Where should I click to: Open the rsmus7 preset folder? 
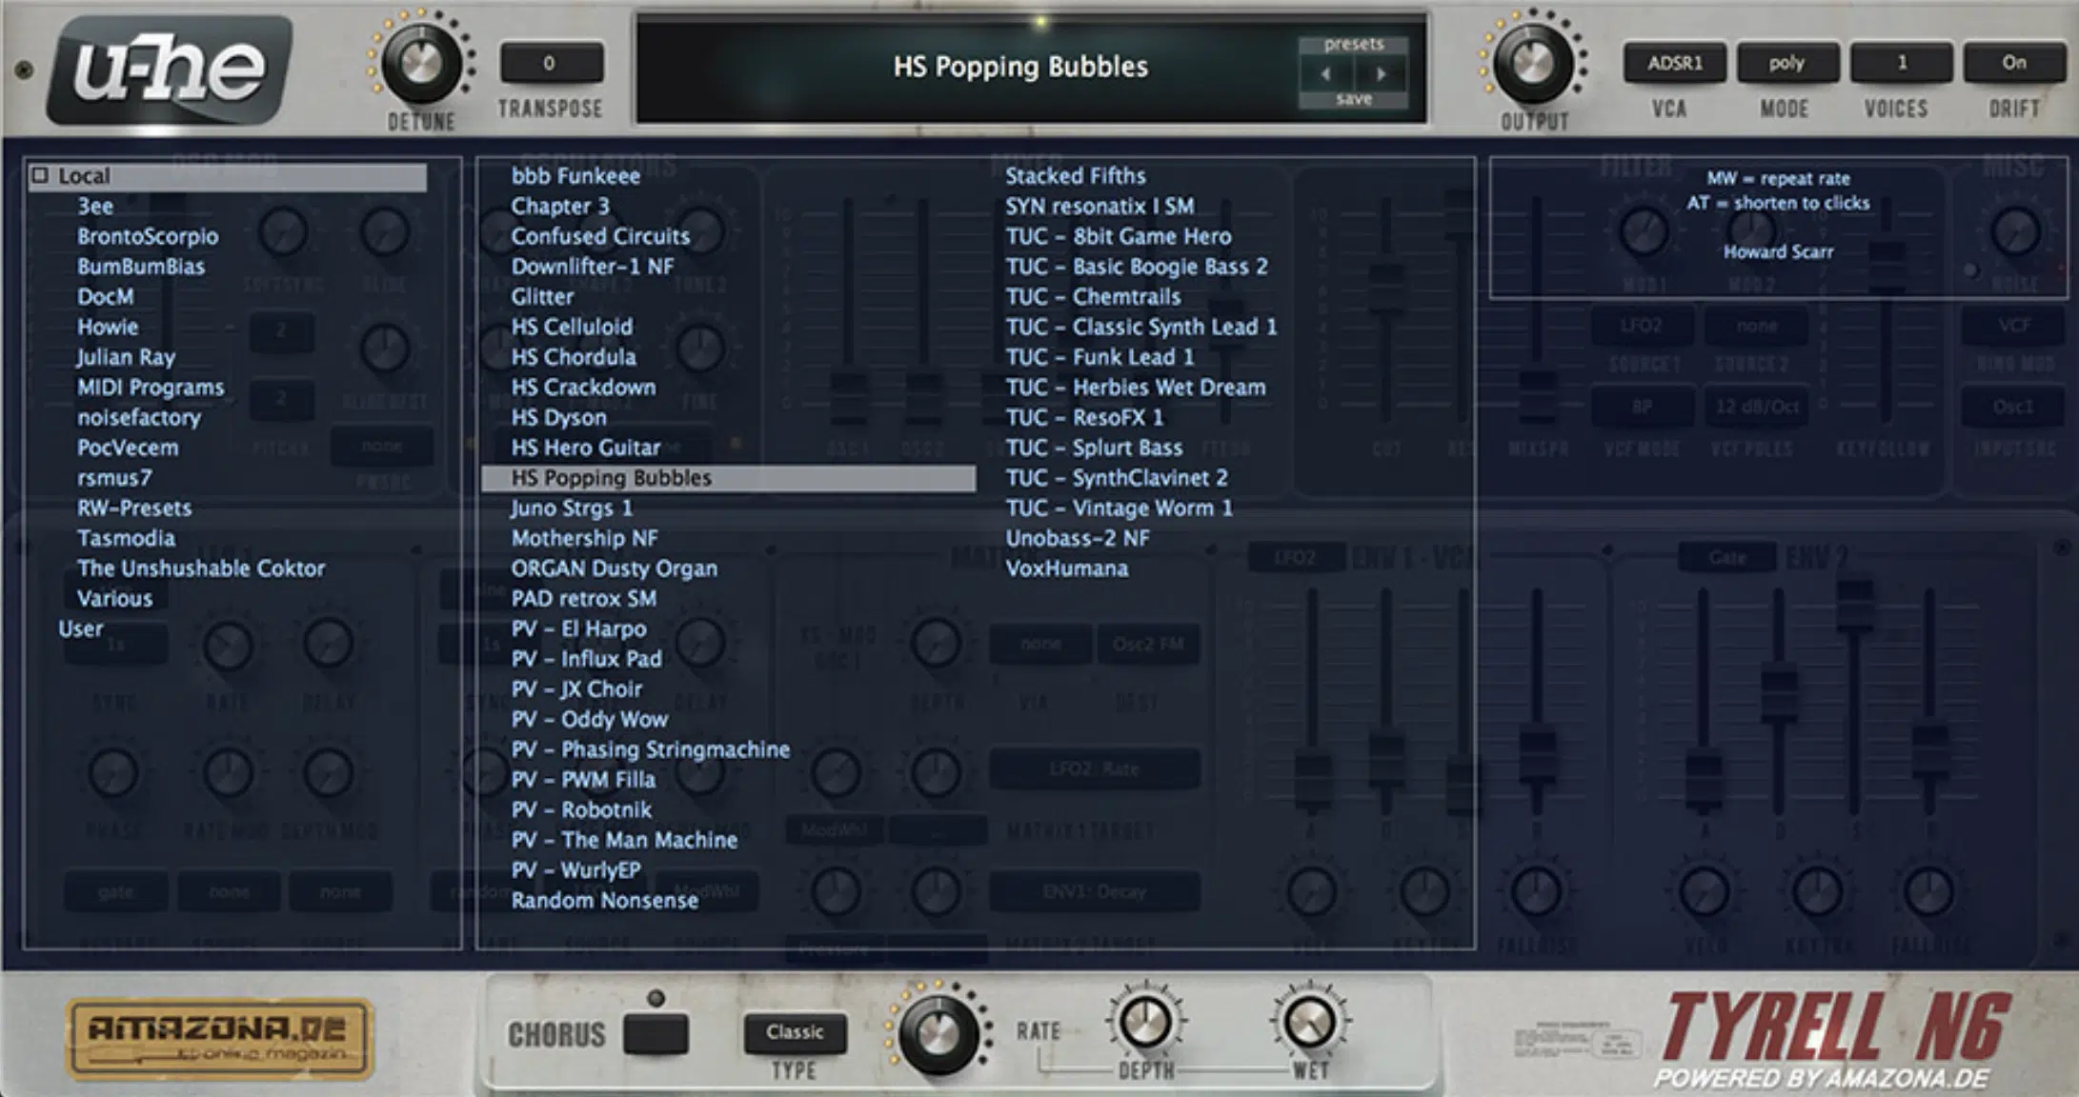(x=114, y=478)
